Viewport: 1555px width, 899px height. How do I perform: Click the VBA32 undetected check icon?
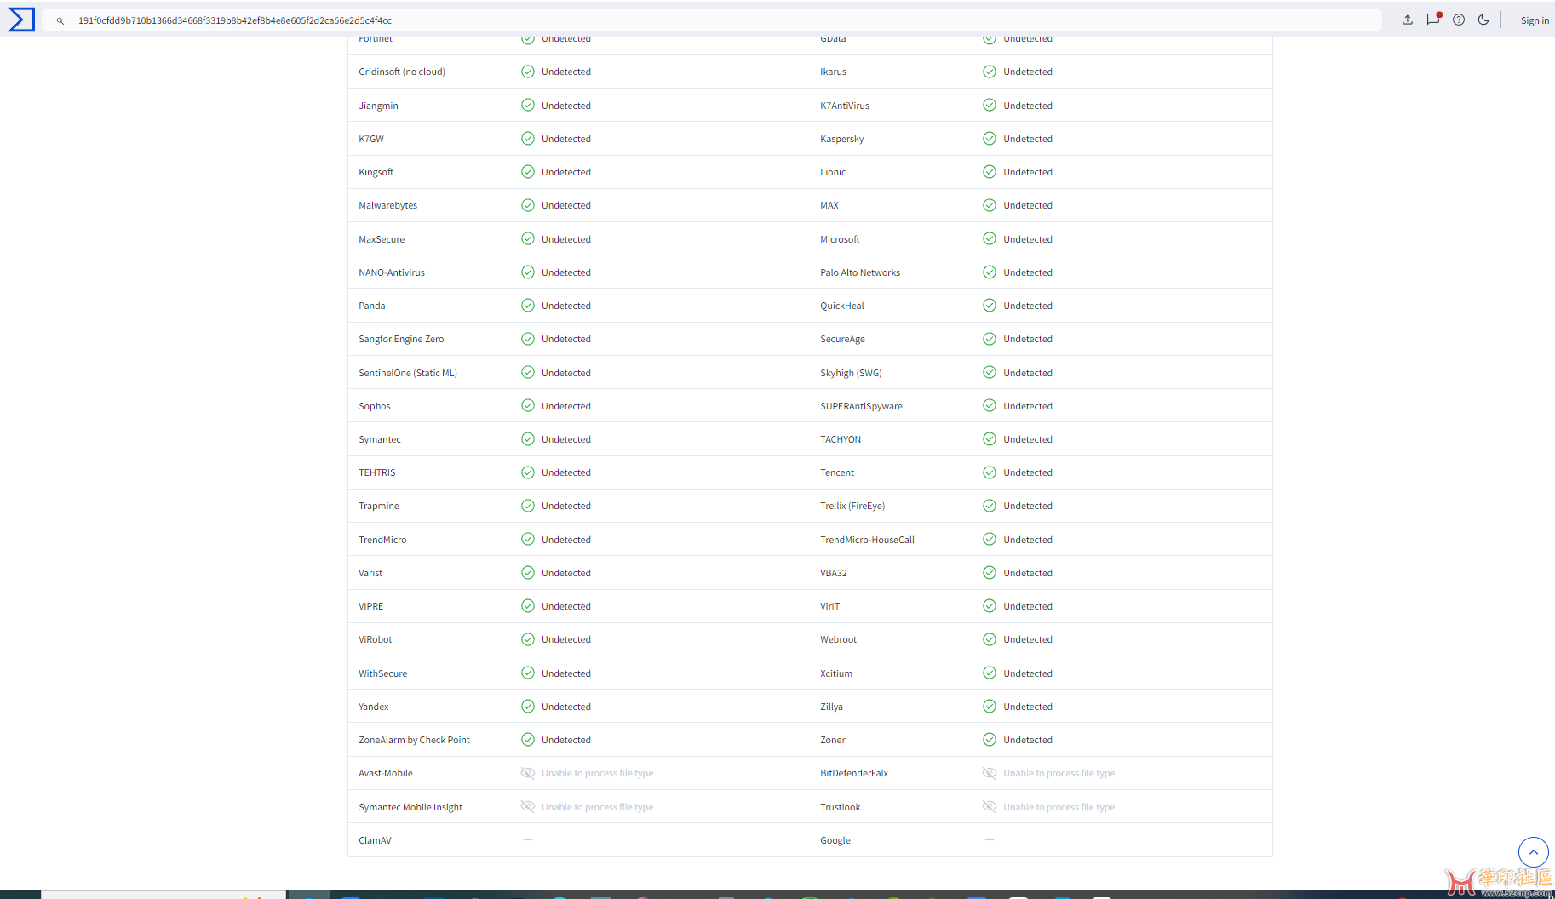(x=990, y=572)
